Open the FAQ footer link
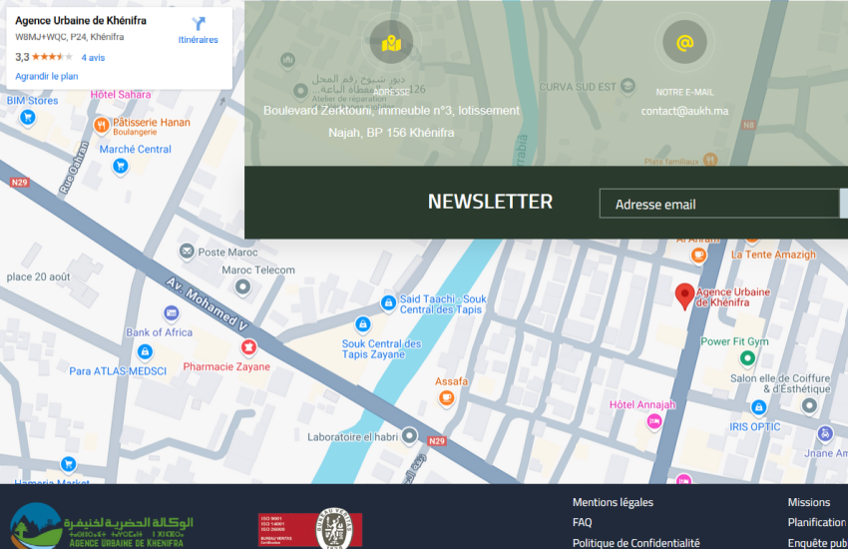Viewport: 848px width, 549px height. point(582,522)
